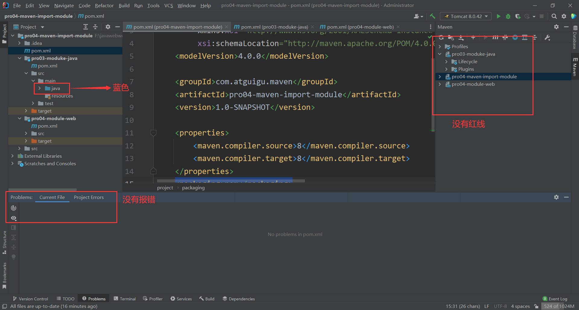Expand pro04-module-web in Maven panel
579x310 pixels.
tap(440, 84)
